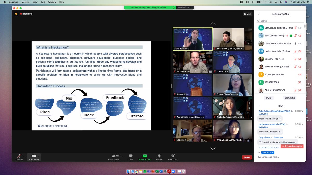Open Word from the Dock
The image size is (312, 175).
tap(161, 171)
